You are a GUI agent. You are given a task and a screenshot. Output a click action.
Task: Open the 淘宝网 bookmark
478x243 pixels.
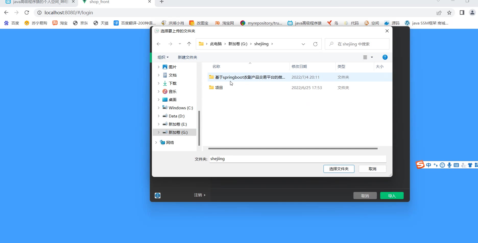(224, 23)
